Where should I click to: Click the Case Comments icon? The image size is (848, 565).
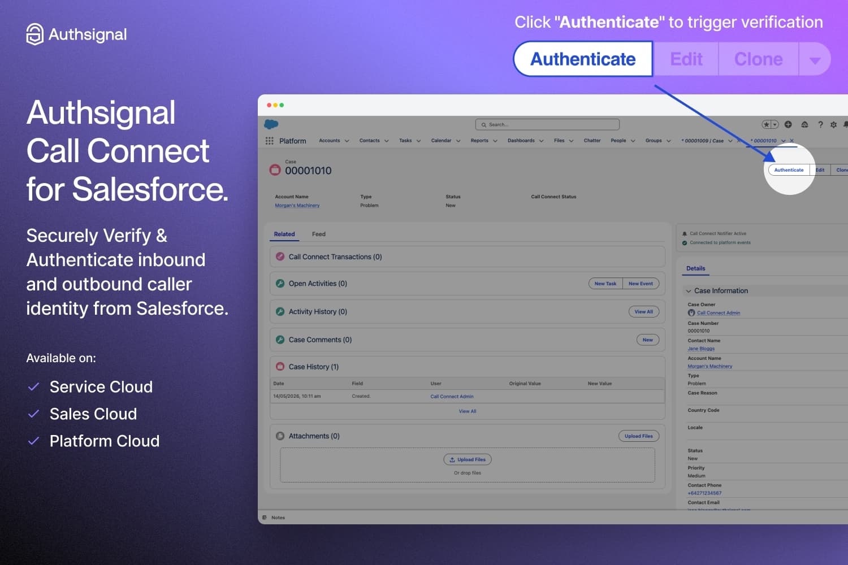[x=280, y=340]
